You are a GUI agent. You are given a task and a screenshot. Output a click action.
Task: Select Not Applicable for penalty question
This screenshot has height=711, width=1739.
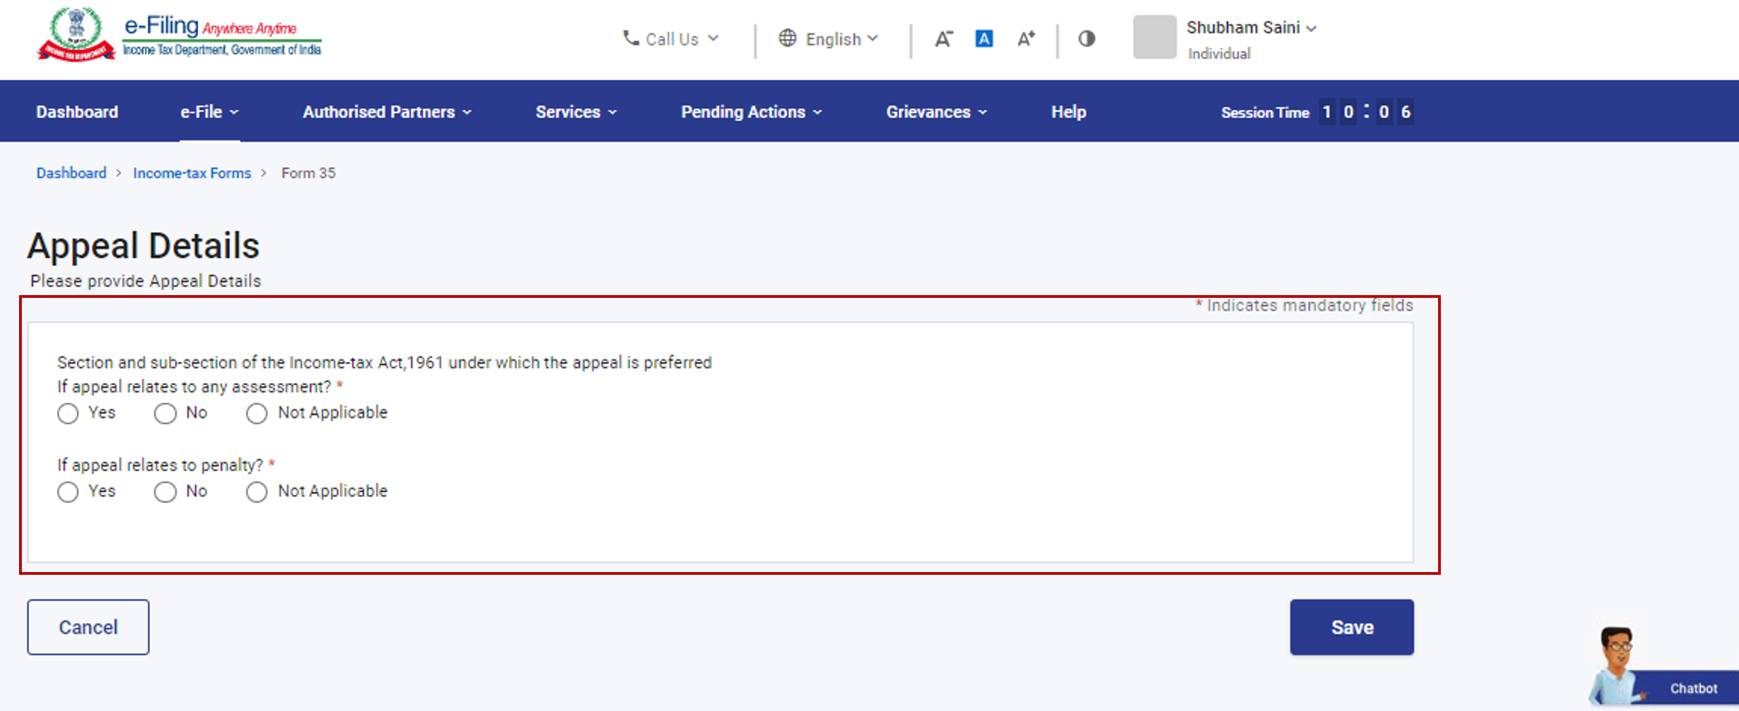pos(257,492)
